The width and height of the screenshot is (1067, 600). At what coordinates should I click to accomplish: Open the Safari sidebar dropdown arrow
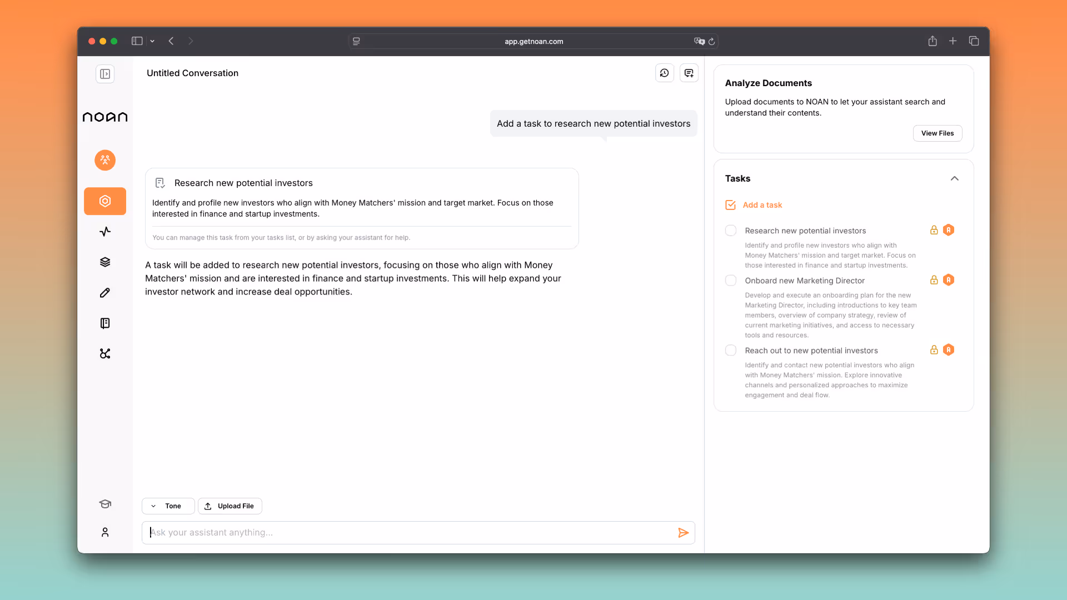(x=152, y=41)
